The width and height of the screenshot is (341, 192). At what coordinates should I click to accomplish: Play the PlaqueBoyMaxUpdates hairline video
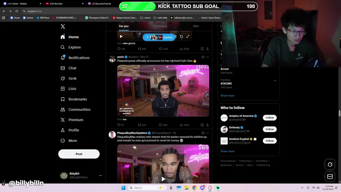pos(163,179)
